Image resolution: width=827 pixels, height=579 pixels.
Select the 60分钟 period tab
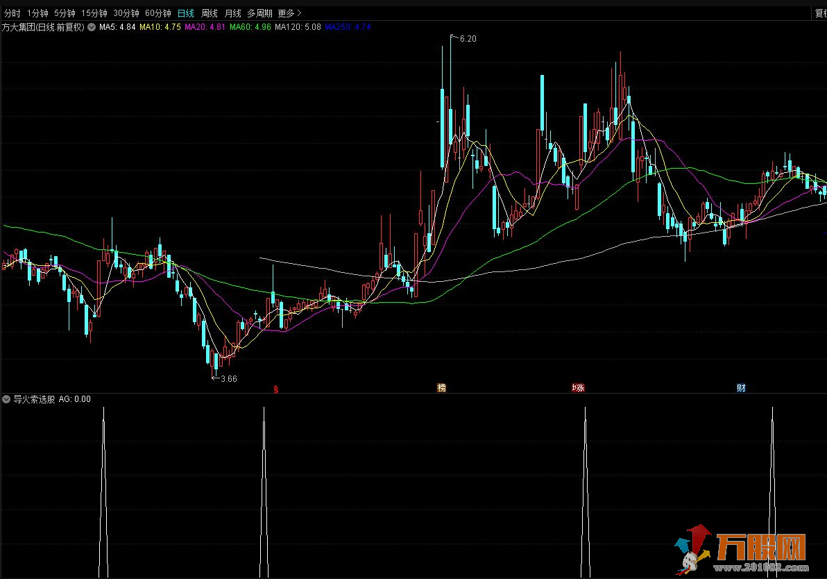[x=158, y=13]
